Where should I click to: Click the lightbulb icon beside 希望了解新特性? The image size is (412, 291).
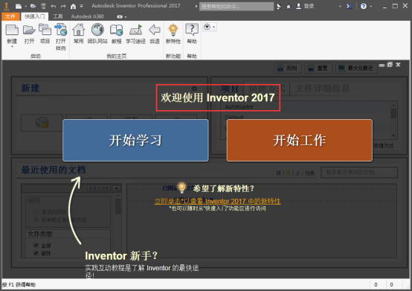[x=181, y=188]
